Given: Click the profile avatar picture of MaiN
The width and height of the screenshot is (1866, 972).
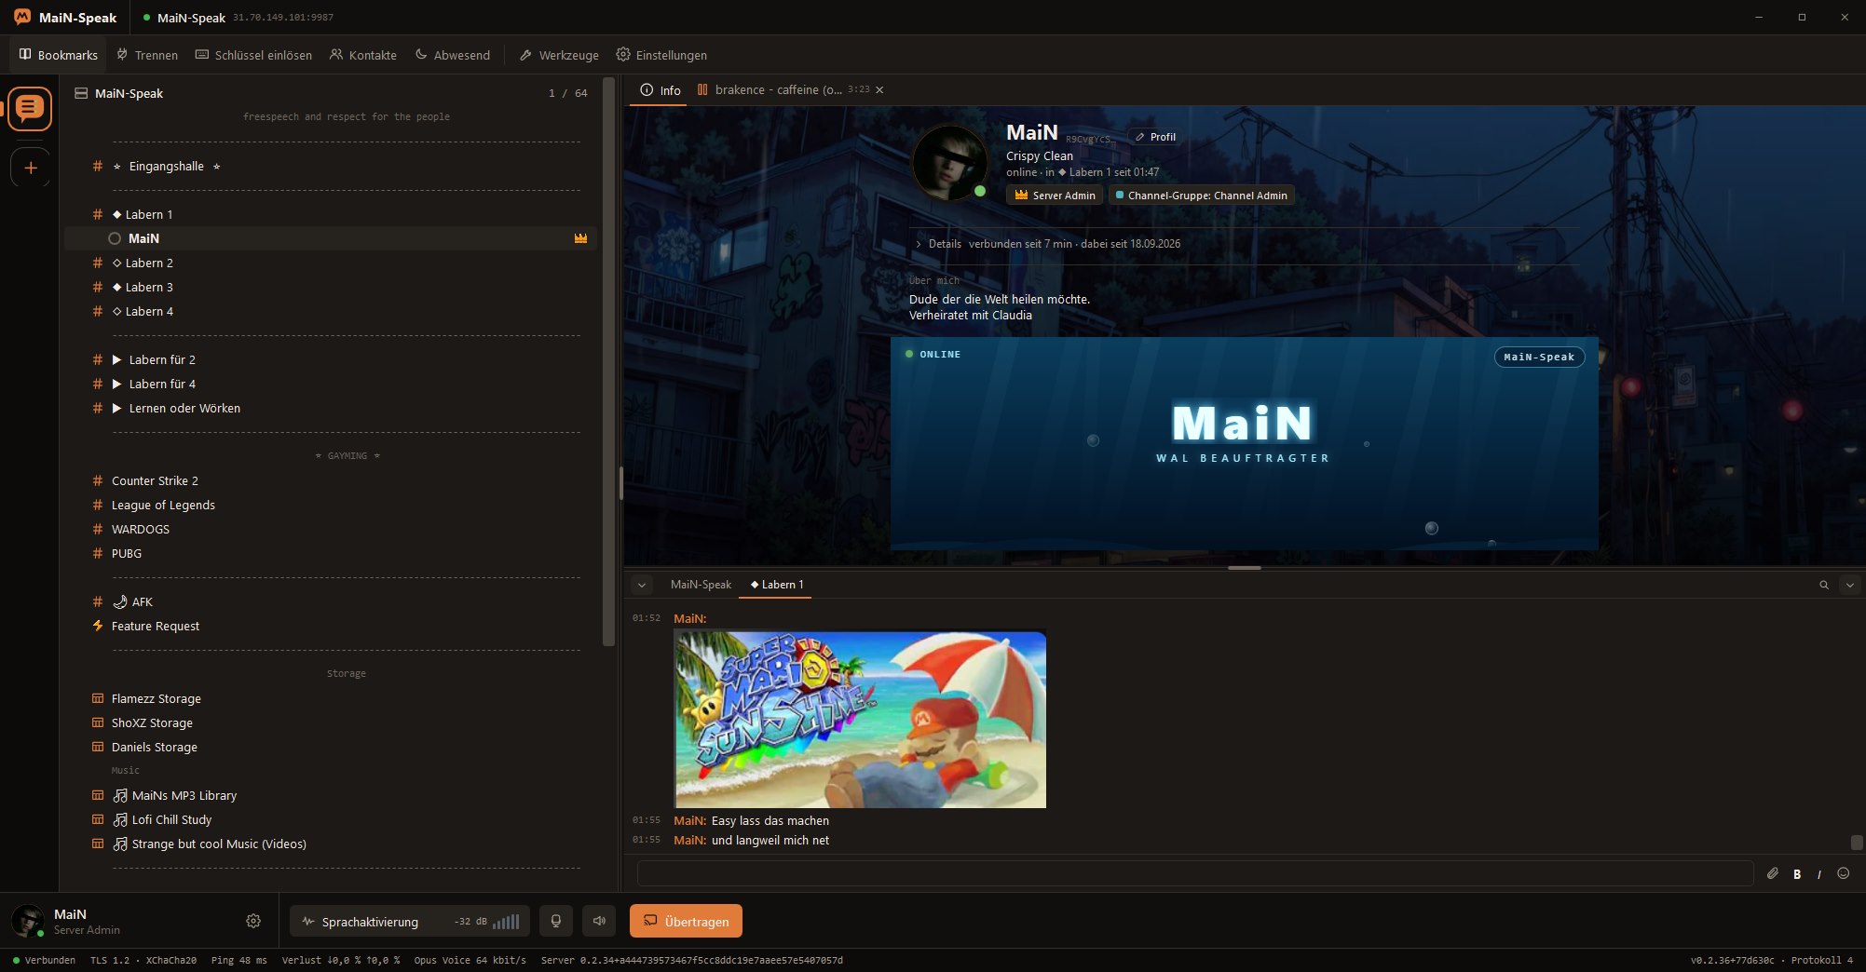Looking at the screenshot, I should pyautogui.click(x=949, y=163).
